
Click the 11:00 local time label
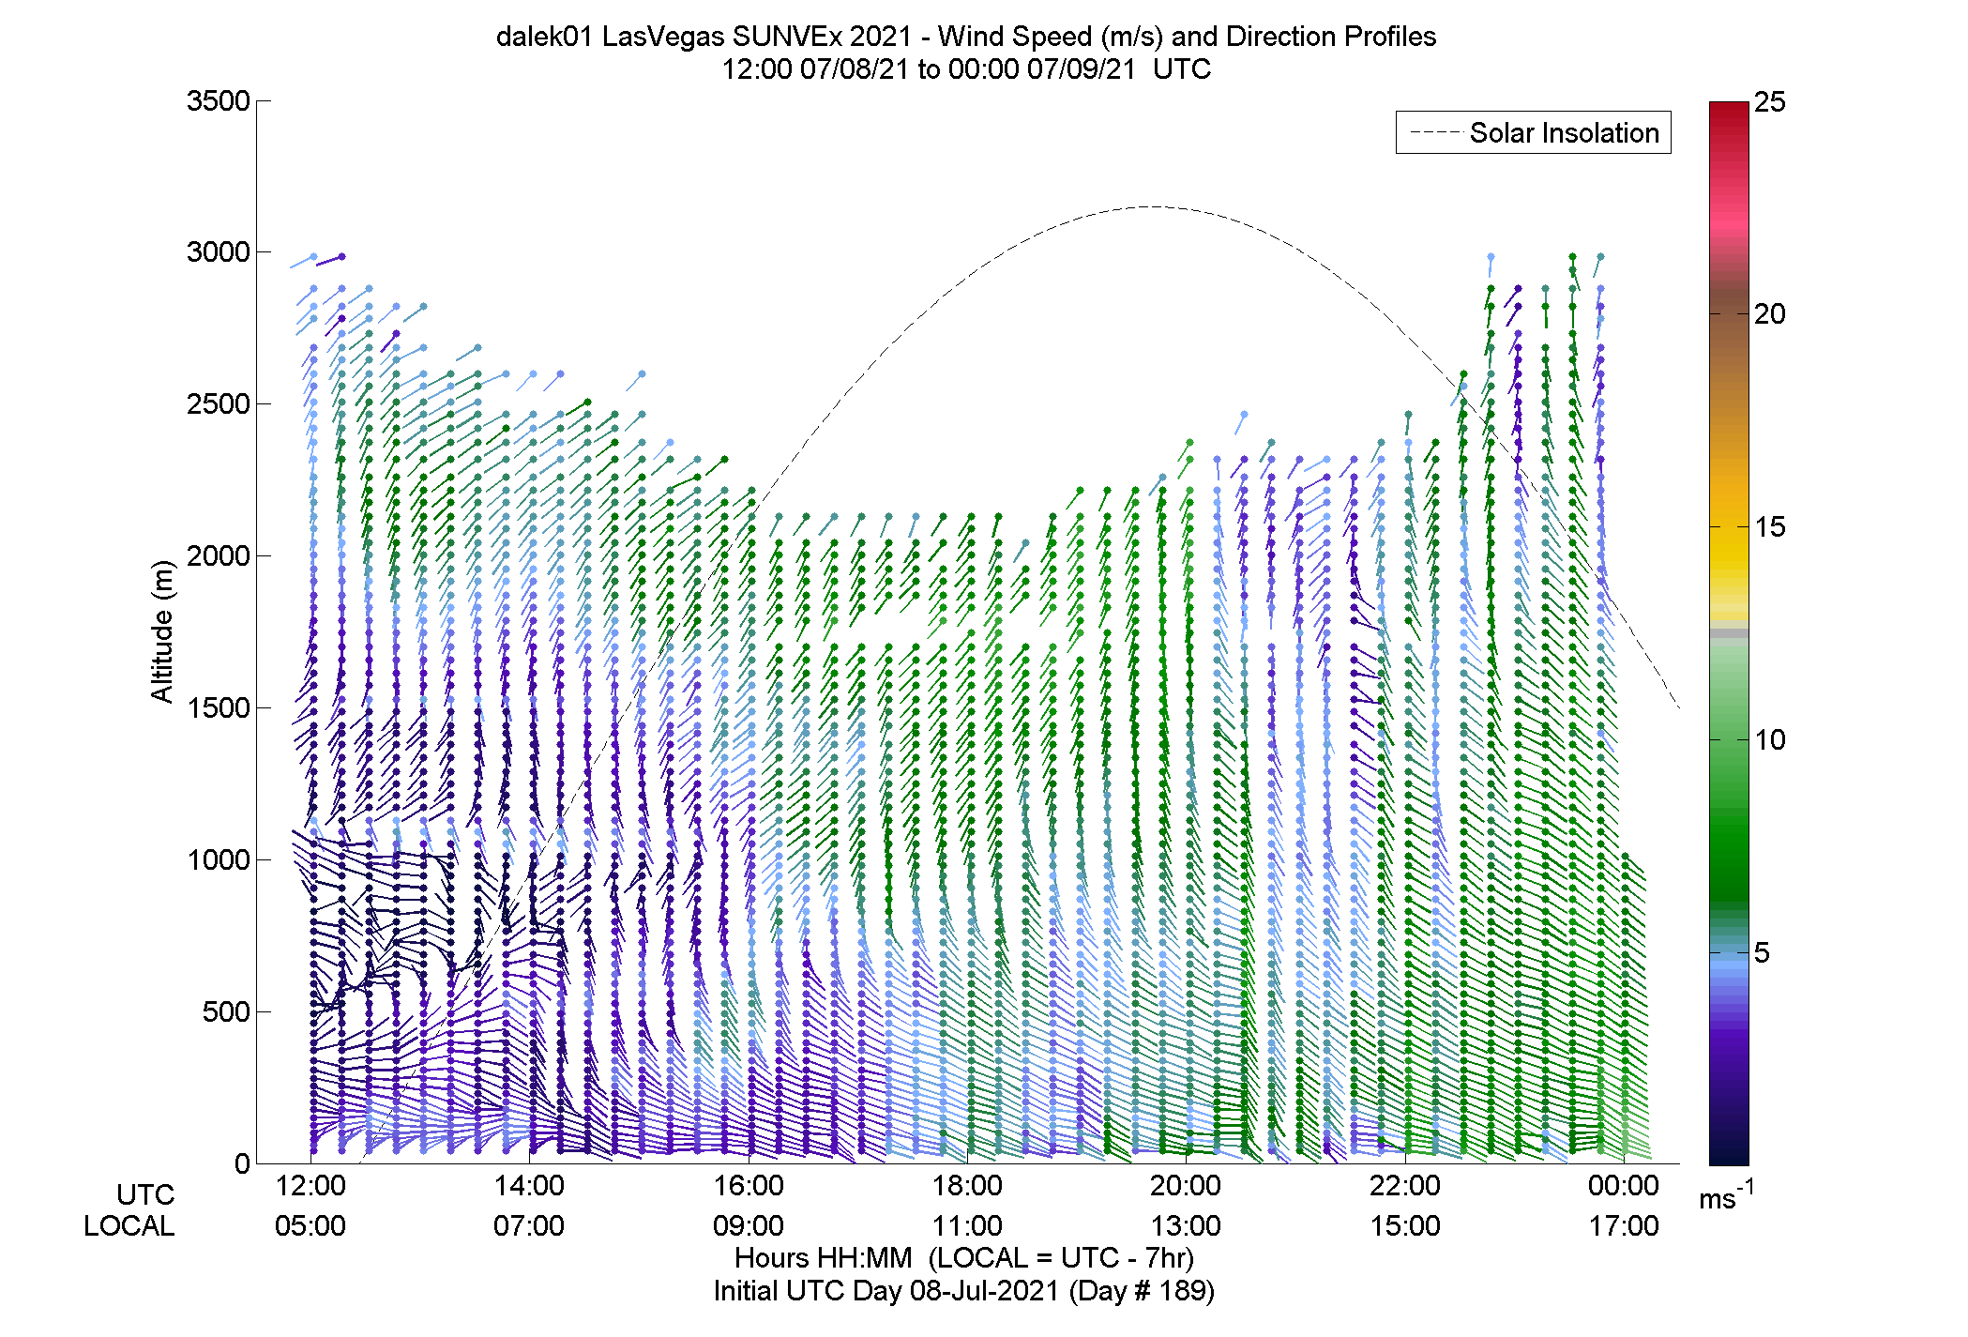coord(967,1225)
